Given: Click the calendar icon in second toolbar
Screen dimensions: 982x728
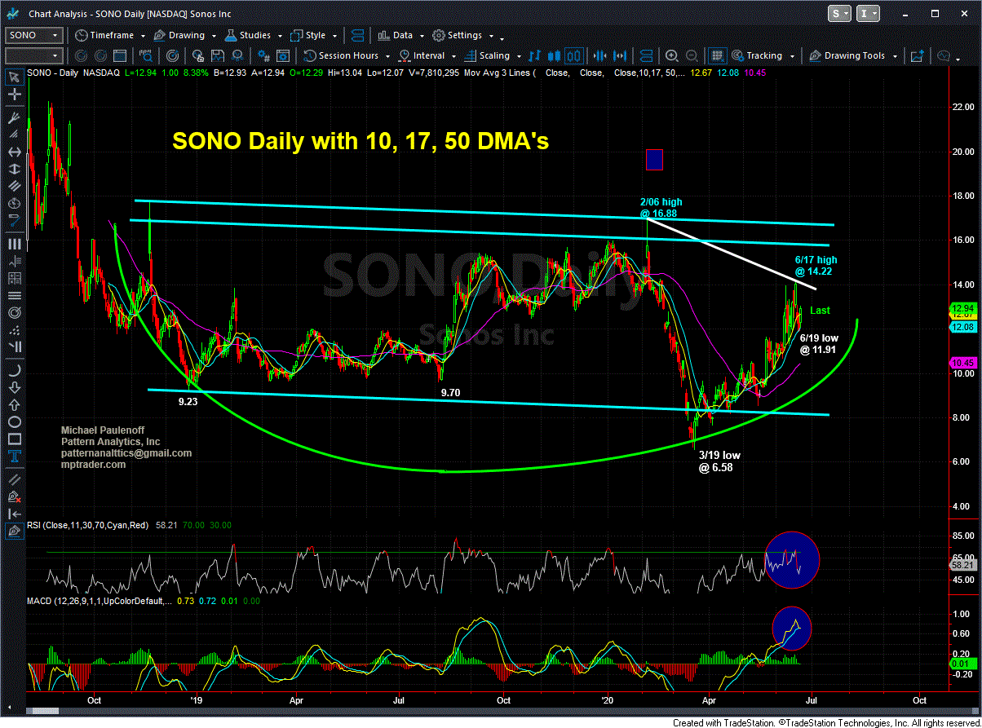Looking at the screenshot, I should tap(119, 55).
